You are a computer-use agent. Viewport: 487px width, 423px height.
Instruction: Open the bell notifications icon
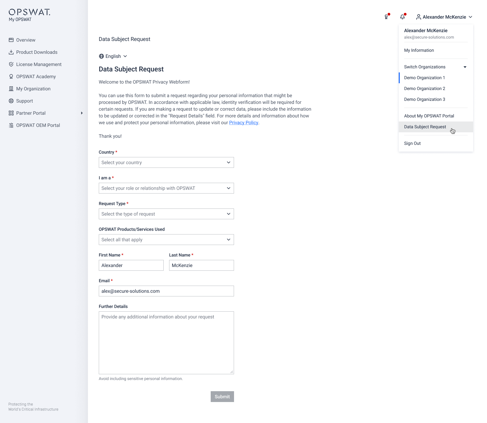click(402, 17)
